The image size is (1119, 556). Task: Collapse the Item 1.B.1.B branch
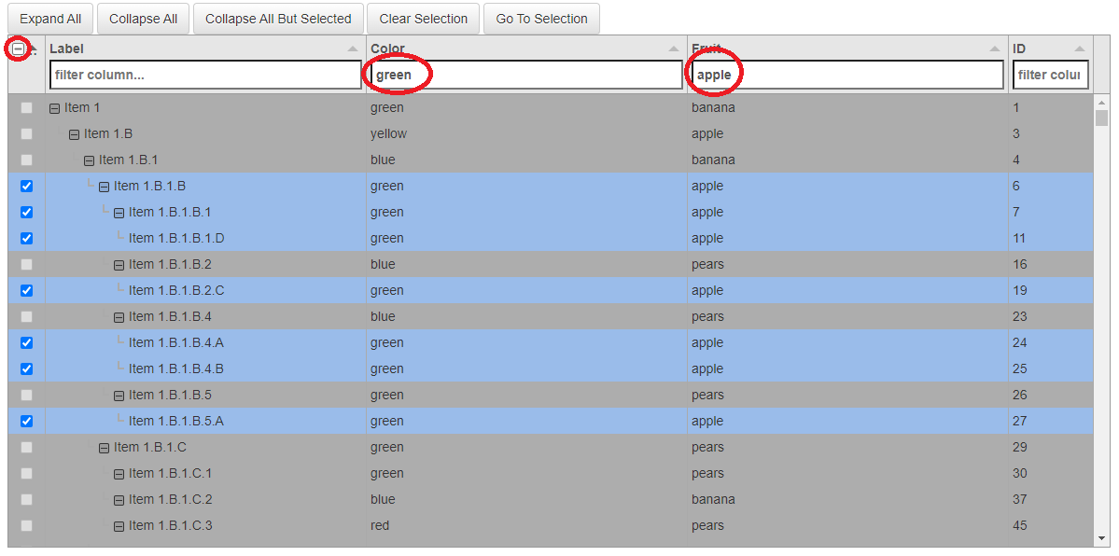103,186
